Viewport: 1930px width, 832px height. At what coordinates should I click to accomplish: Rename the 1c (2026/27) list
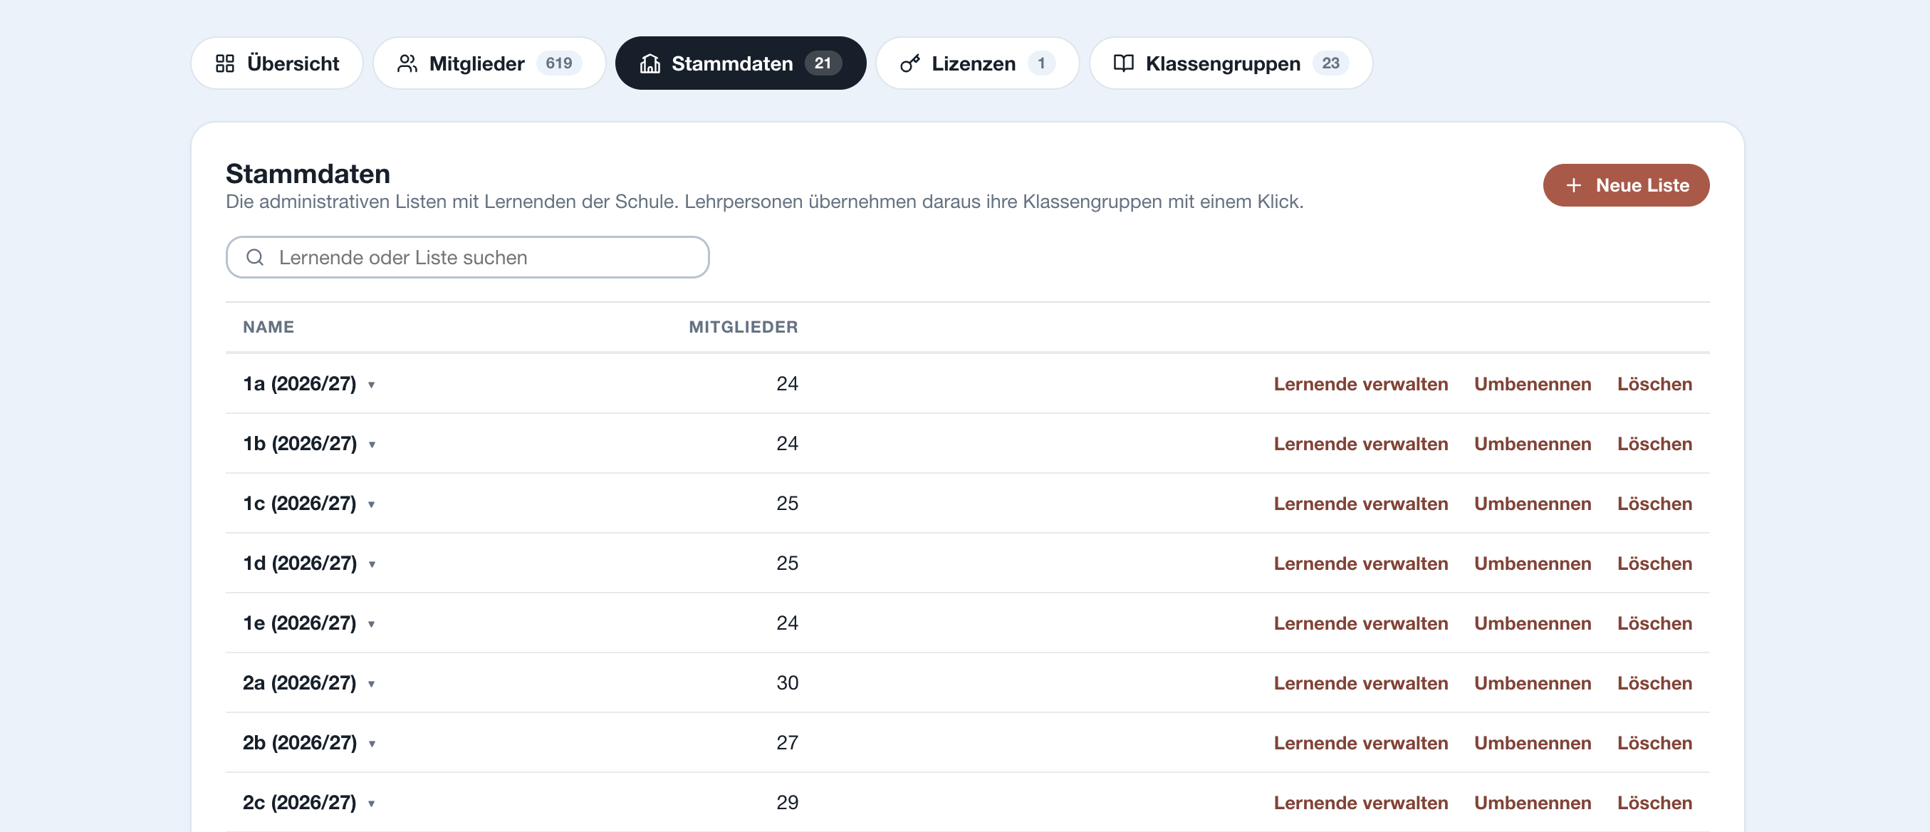click(1532, 504)
